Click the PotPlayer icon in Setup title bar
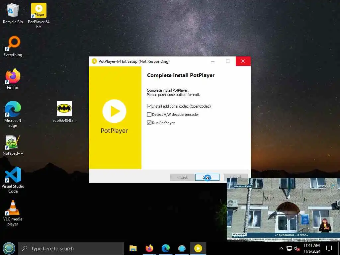The image size is (340, 255). coord(94,61)
